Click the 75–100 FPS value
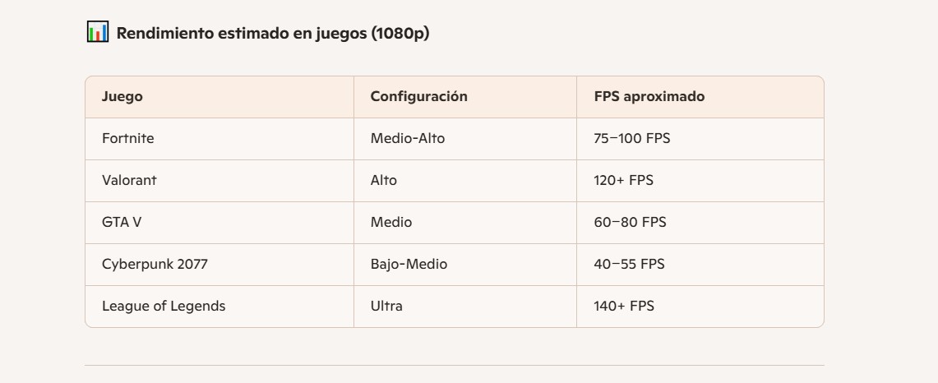This screenshot has width=938, height=383. pos(631,138)
